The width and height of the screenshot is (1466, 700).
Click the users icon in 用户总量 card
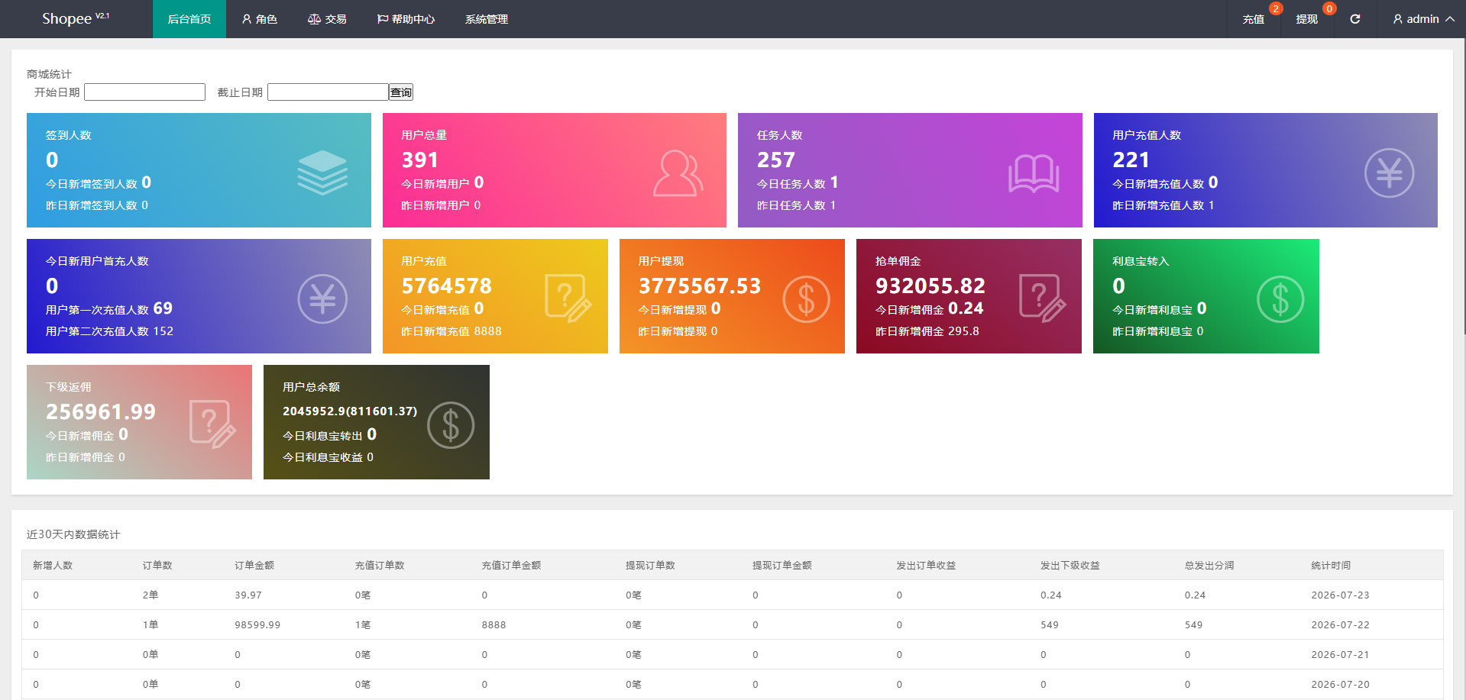click(x=678, y=173)
